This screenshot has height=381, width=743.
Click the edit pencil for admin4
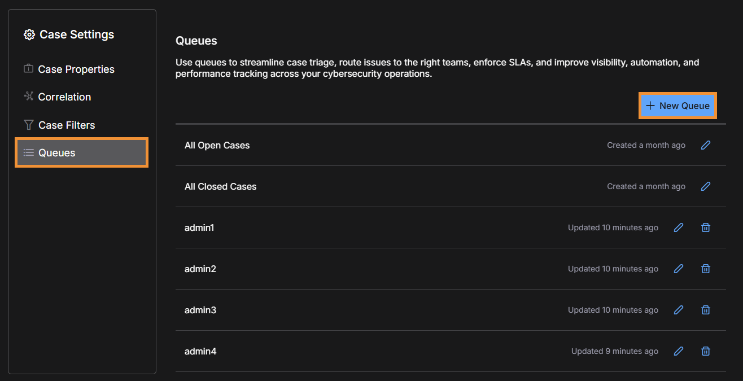coord(679,351)
